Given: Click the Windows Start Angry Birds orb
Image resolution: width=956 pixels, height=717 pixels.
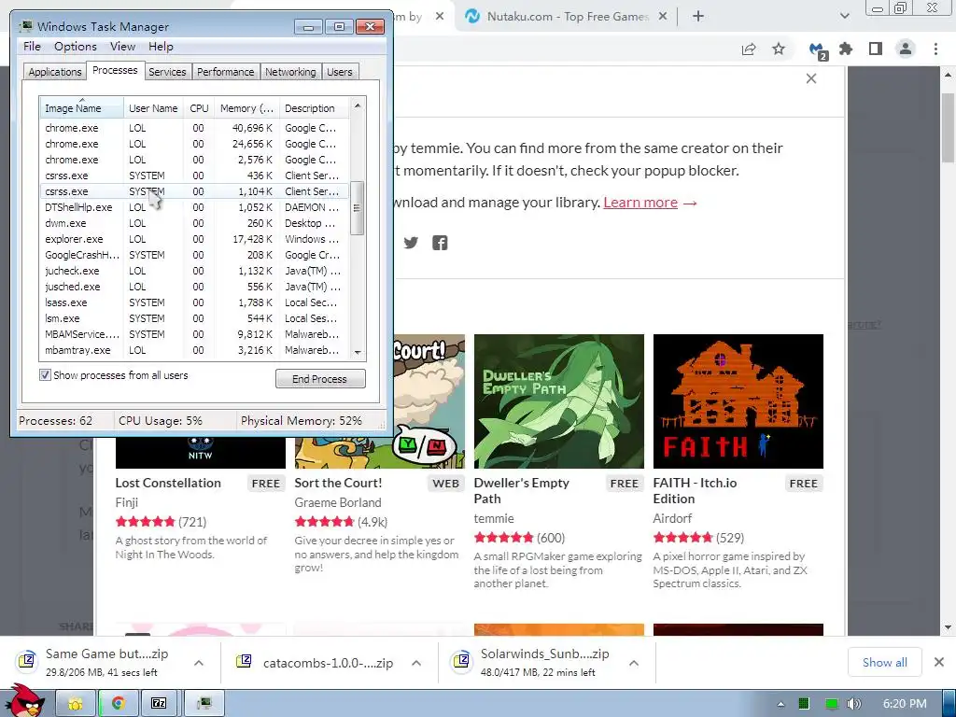Looking at the screenshot, I should tap(24, 701).
